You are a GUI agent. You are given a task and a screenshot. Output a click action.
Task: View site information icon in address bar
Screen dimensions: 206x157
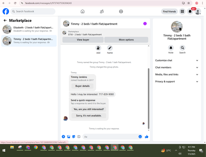point(22,3)
